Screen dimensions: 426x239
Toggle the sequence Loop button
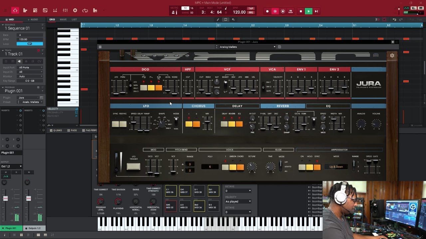[30, 44]
